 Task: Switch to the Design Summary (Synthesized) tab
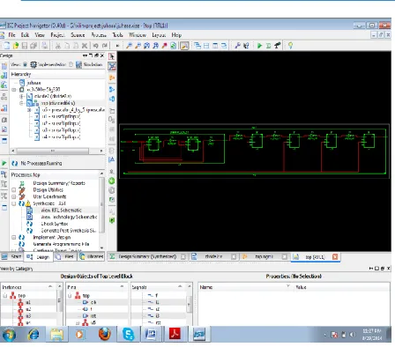(147, 256)
